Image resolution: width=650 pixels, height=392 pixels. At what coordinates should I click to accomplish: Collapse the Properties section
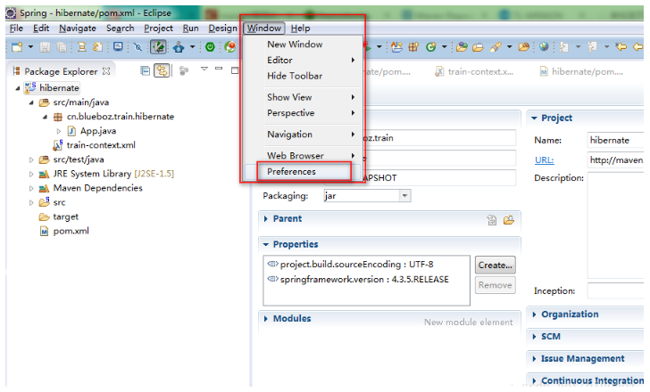pos(266,244)
